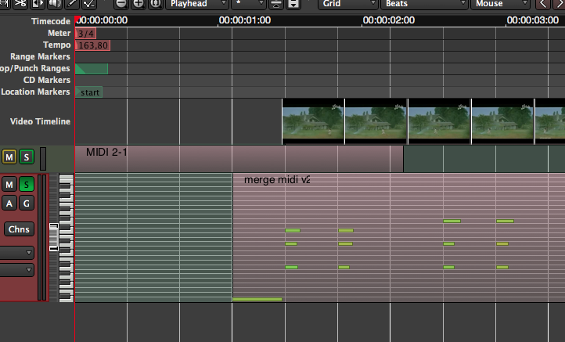The image size is (565, 342).
Task: Click the Chns channel selector button
Action: click(x=18, y=229)
